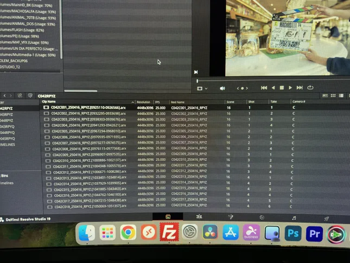
Task: Click the viewer scrub bar playhead
Action: point(198,80)
